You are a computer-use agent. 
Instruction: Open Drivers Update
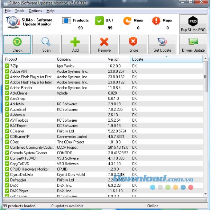click(x=193, y=44)
